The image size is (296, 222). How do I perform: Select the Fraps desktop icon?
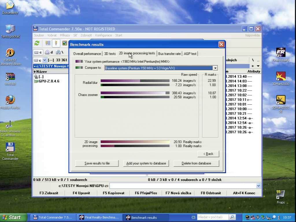(x=281, y=197)
